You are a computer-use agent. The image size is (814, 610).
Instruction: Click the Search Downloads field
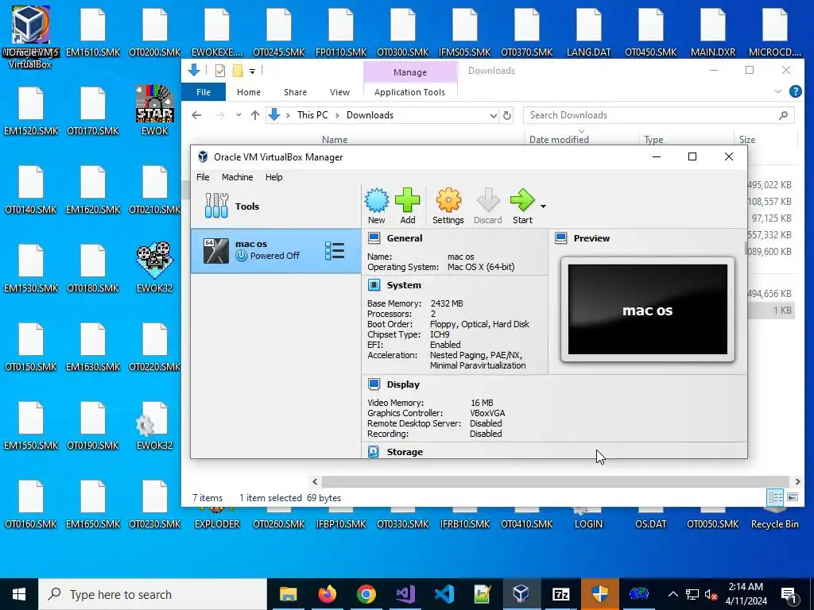click(x=658, y=115)
